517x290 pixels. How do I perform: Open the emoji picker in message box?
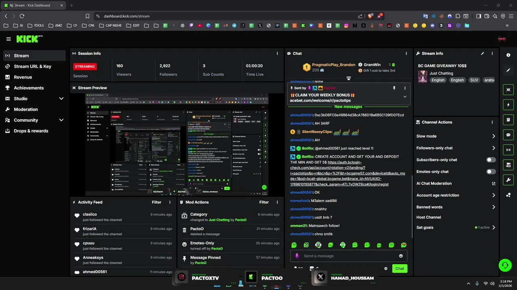coord(401,256)
